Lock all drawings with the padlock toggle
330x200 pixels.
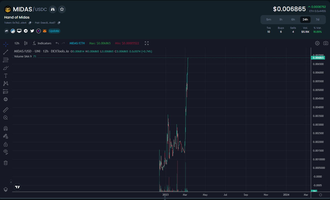click(x=5, y=144)
